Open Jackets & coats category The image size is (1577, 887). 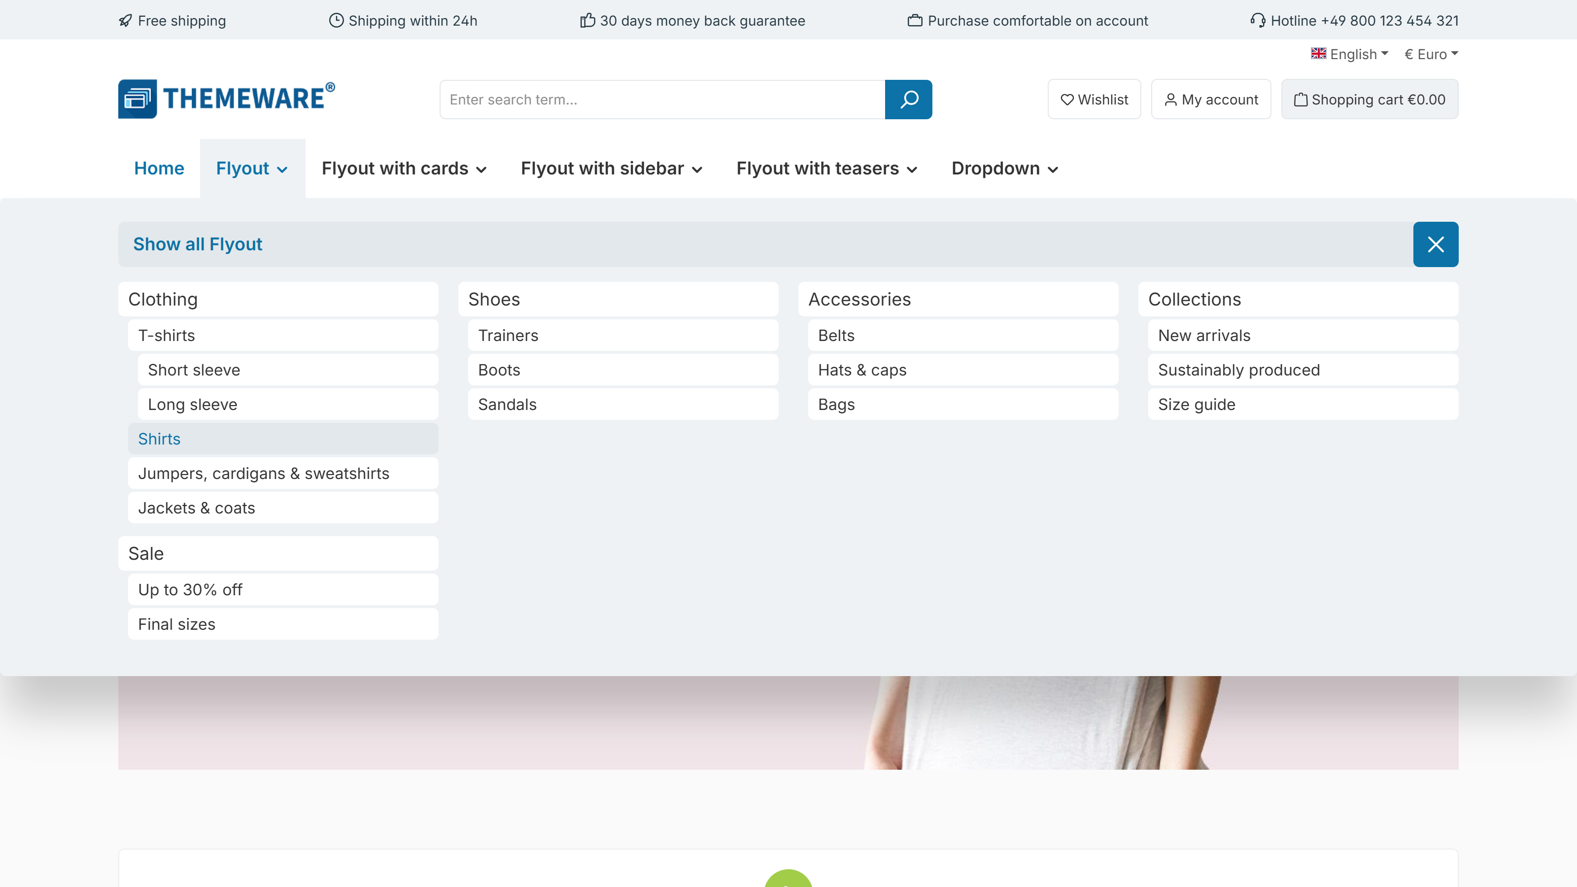pyautogui.click(x=283, y=508)
